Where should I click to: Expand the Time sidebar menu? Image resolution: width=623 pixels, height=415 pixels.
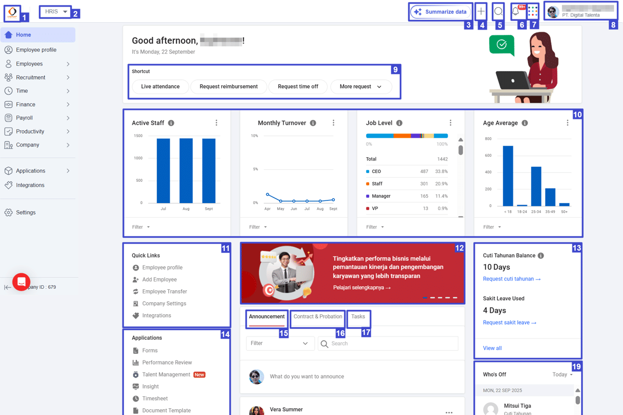coord(38,91)
